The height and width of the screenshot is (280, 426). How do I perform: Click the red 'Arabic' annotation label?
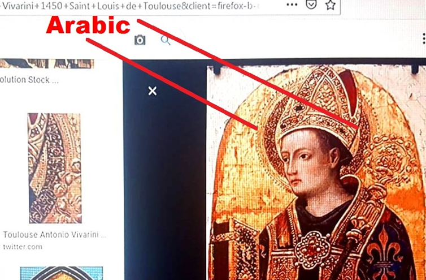click(88, 25)
